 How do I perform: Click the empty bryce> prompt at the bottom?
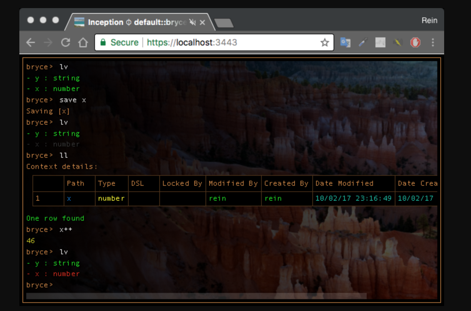click(40, 285)
